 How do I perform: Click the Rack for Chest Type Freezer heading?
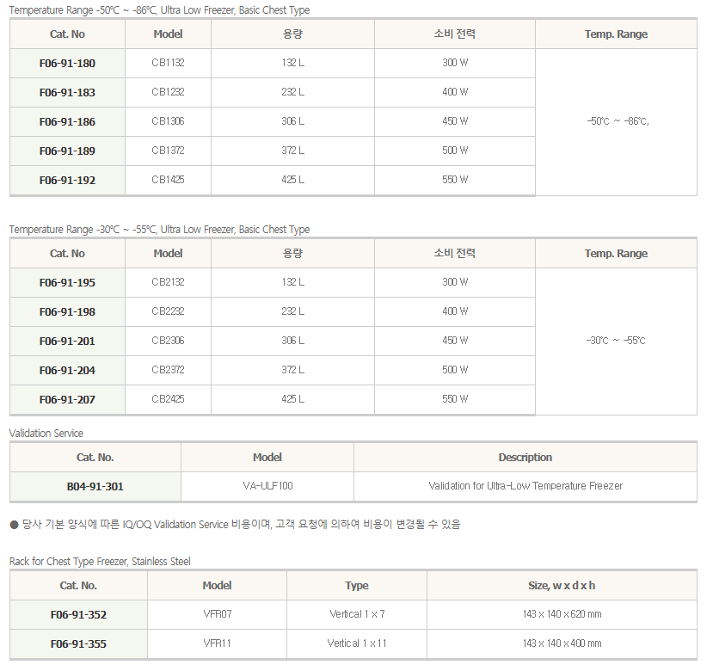click(x=100, y=561)
